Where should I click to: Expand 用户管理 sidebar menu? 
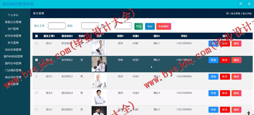tap(13, 29)
